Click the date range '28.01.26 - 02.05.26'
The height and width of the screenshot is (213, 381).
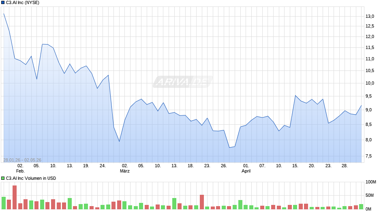click(22, 160)
